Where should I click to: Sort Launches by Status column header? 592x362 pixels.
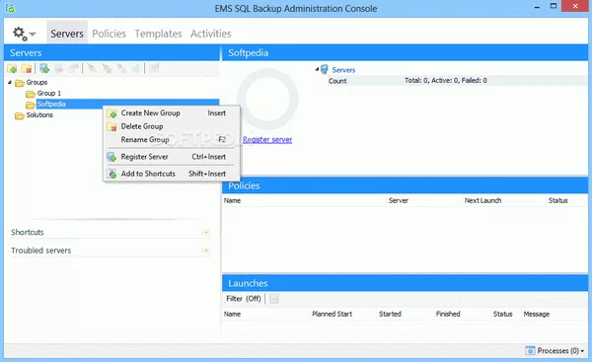point(505,314)
